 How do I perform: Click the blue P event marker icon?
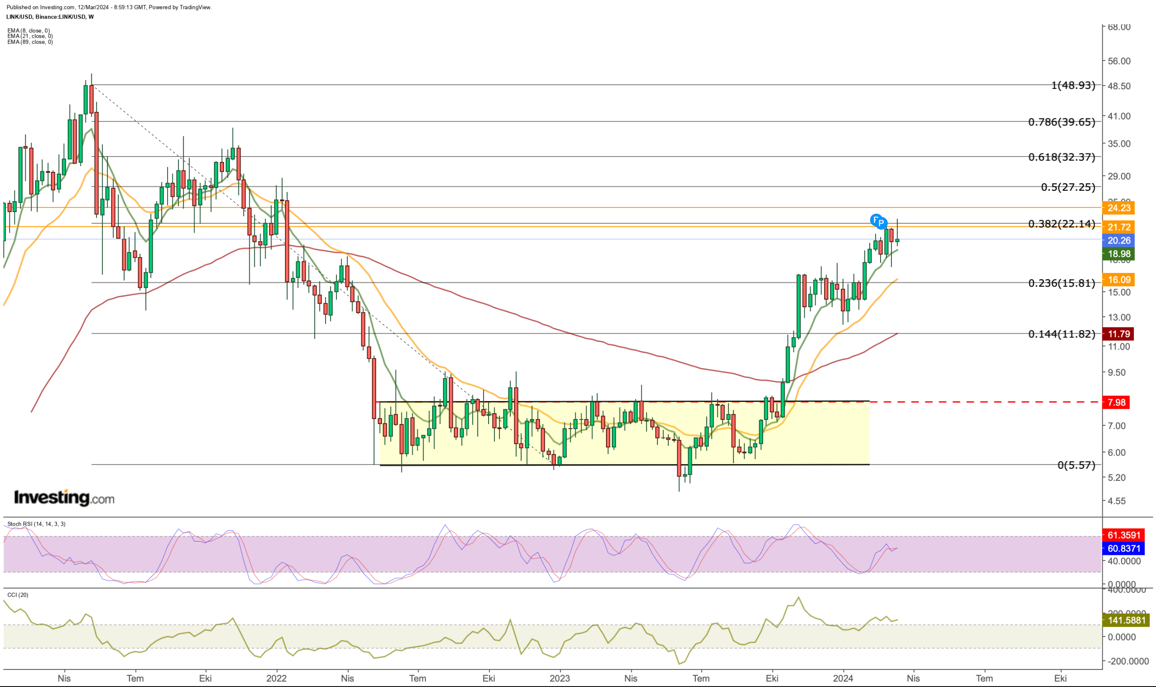(882, 223)
